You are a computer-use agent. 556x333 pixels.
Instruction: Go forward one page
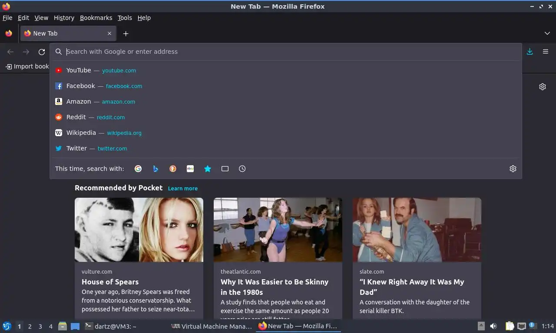click(26, 52)
